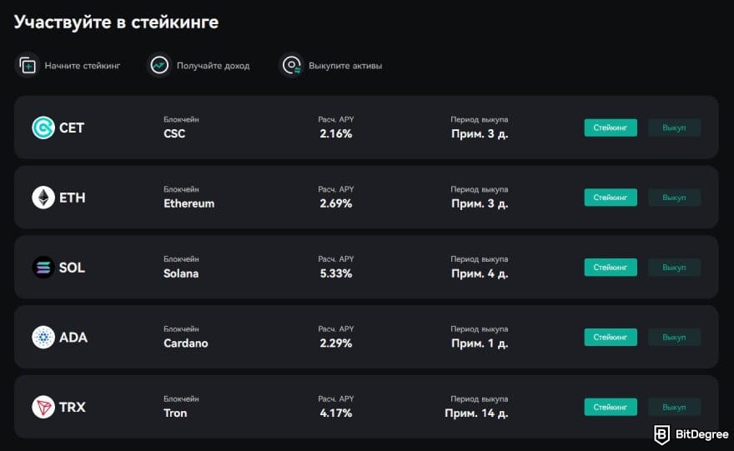The image size is (734, 451).
Task: Click the 2.69% APY value
Action: (336, 203)
